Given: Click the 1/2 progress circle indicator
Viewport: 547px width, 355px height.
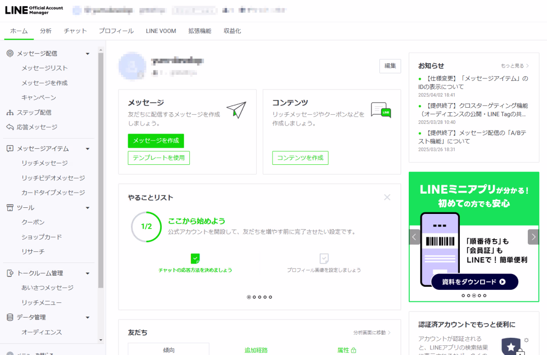Looking at the screenshot, I should tap(146, 227).
